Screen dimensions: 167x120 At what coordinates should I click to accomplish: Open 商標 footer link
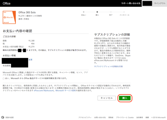[x=147, y=118]
